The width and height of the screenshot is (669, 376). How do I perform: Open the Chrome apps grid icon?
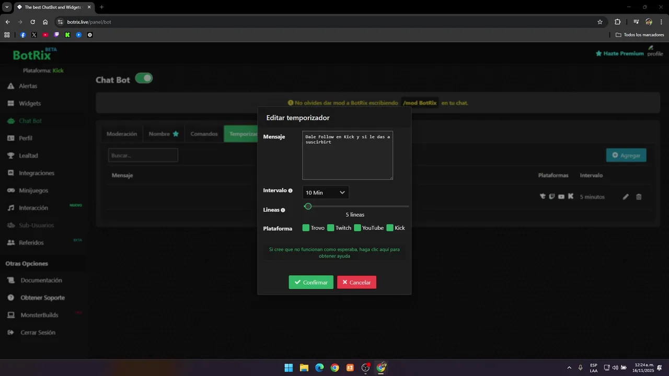(7, 35)
